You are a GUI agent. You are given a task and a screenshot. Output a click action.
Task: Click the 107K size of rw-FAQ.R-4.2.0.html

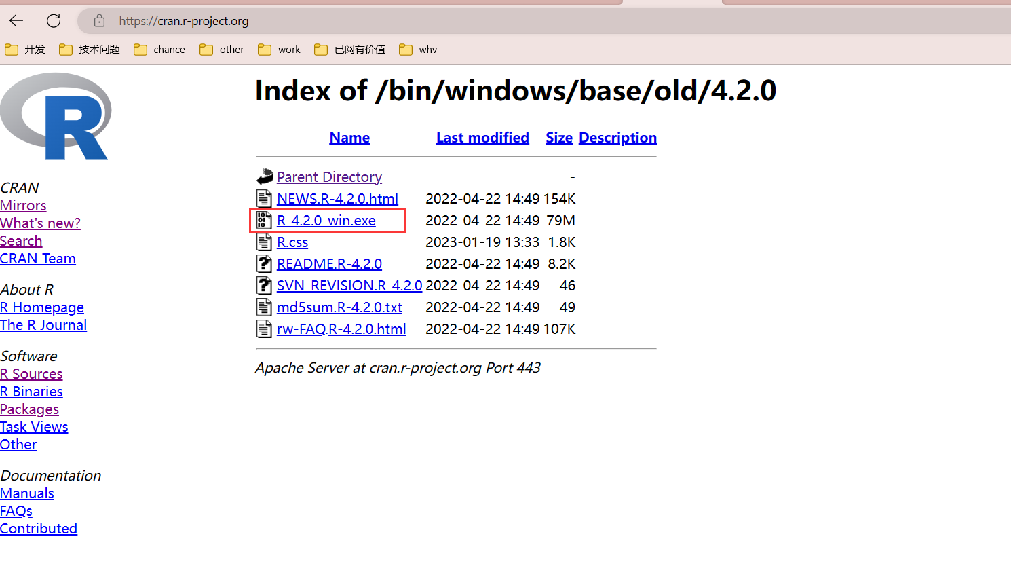(559, 329)
